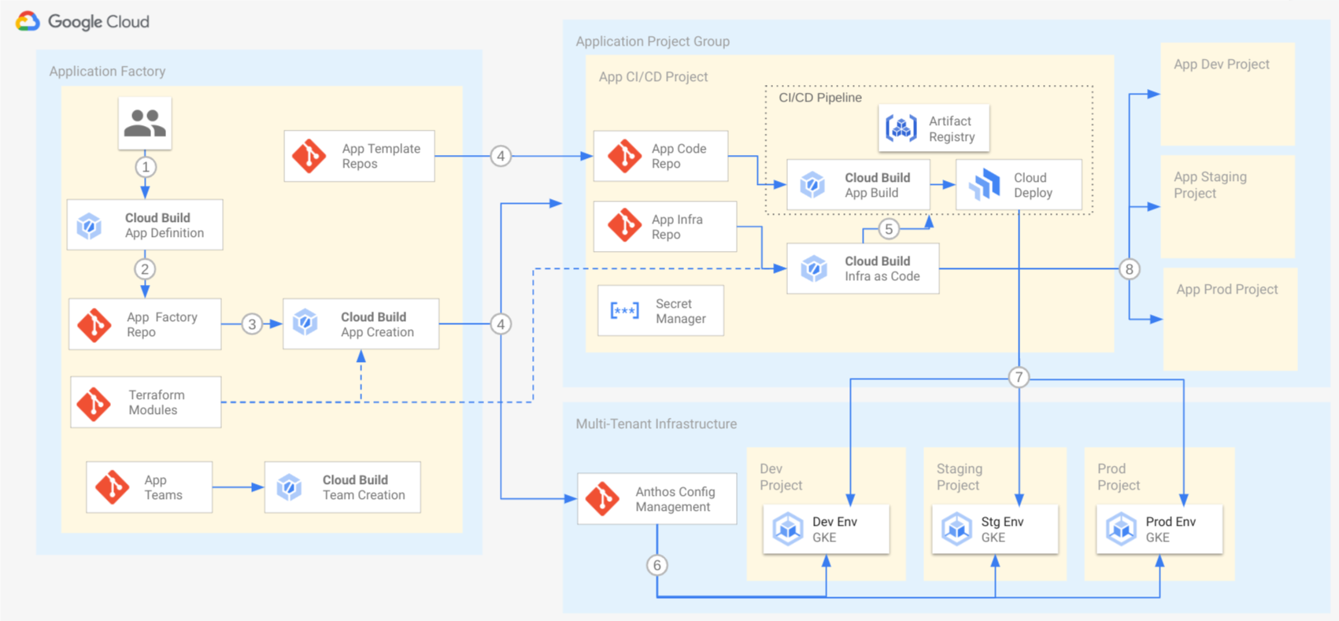
Task: Click the Cloud Build Team Creation icon
Action: [x=289, y=487]
